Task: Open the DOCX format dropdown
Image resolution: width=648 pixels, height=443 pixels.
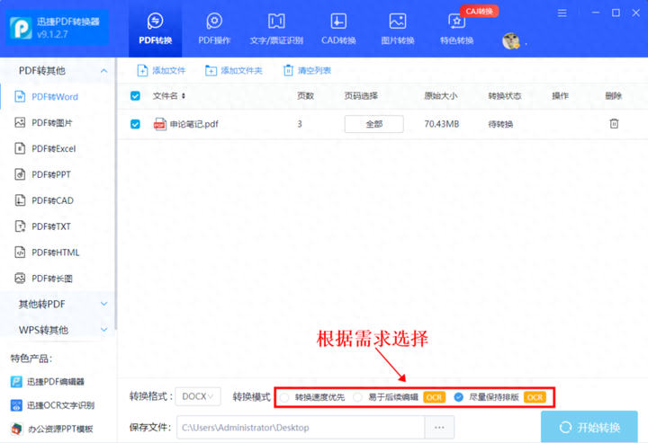Action: tap(197, 396)
